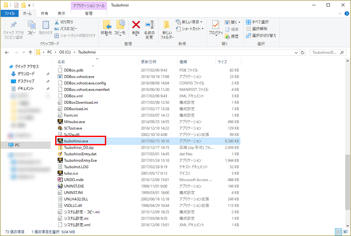Click the 切り取り scissors button
This screenshot has height=236, width=351.
click(x=64, y=22)
